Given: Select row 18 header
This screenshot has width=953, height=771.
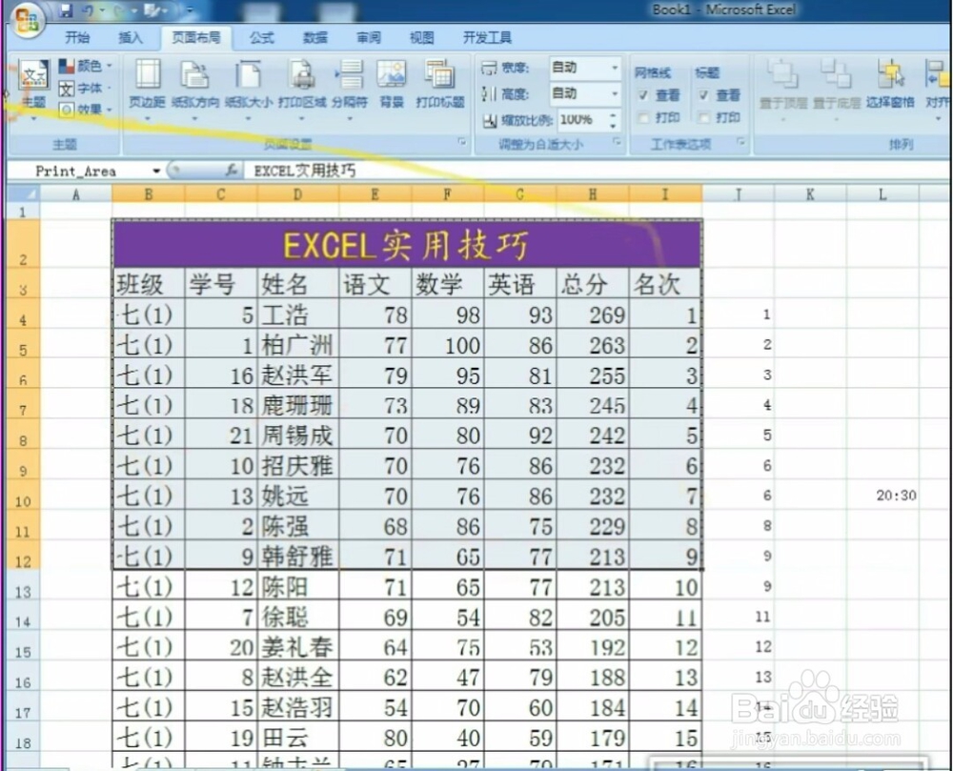Looking at the screenshot, I should pyautogui.click(x=23, y=737).
